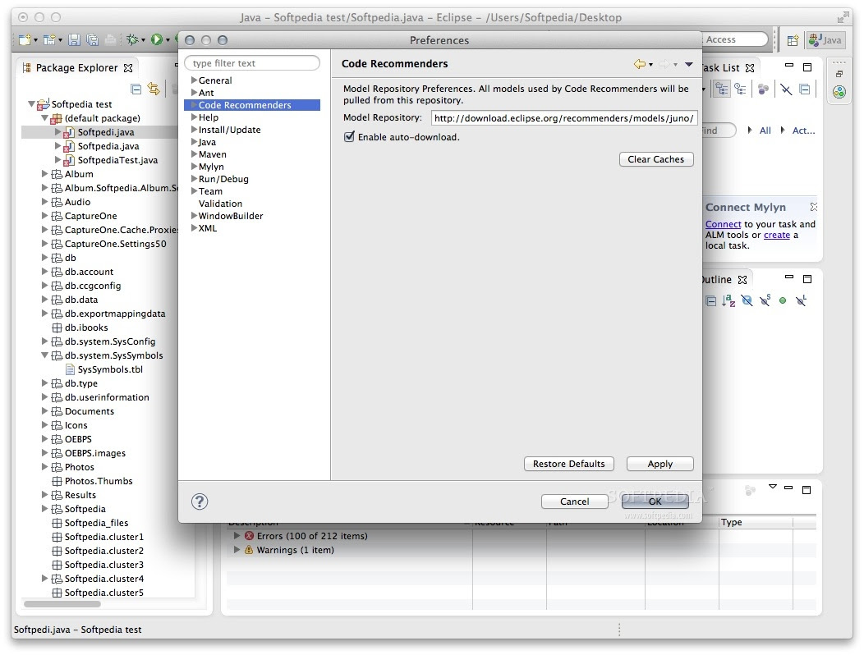Select the Package Explorer tab
Viewport: 864px width, 655px height.
[77, 68]
